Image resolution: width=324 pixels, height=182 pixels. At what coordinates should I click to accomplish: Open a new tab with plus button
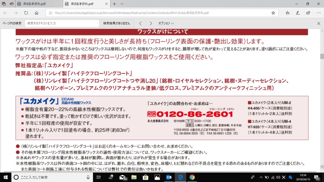(114, 4)
